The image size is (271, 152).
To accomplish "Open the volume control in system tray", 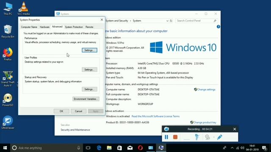I will pyautogui.click(x=242, y=148).
